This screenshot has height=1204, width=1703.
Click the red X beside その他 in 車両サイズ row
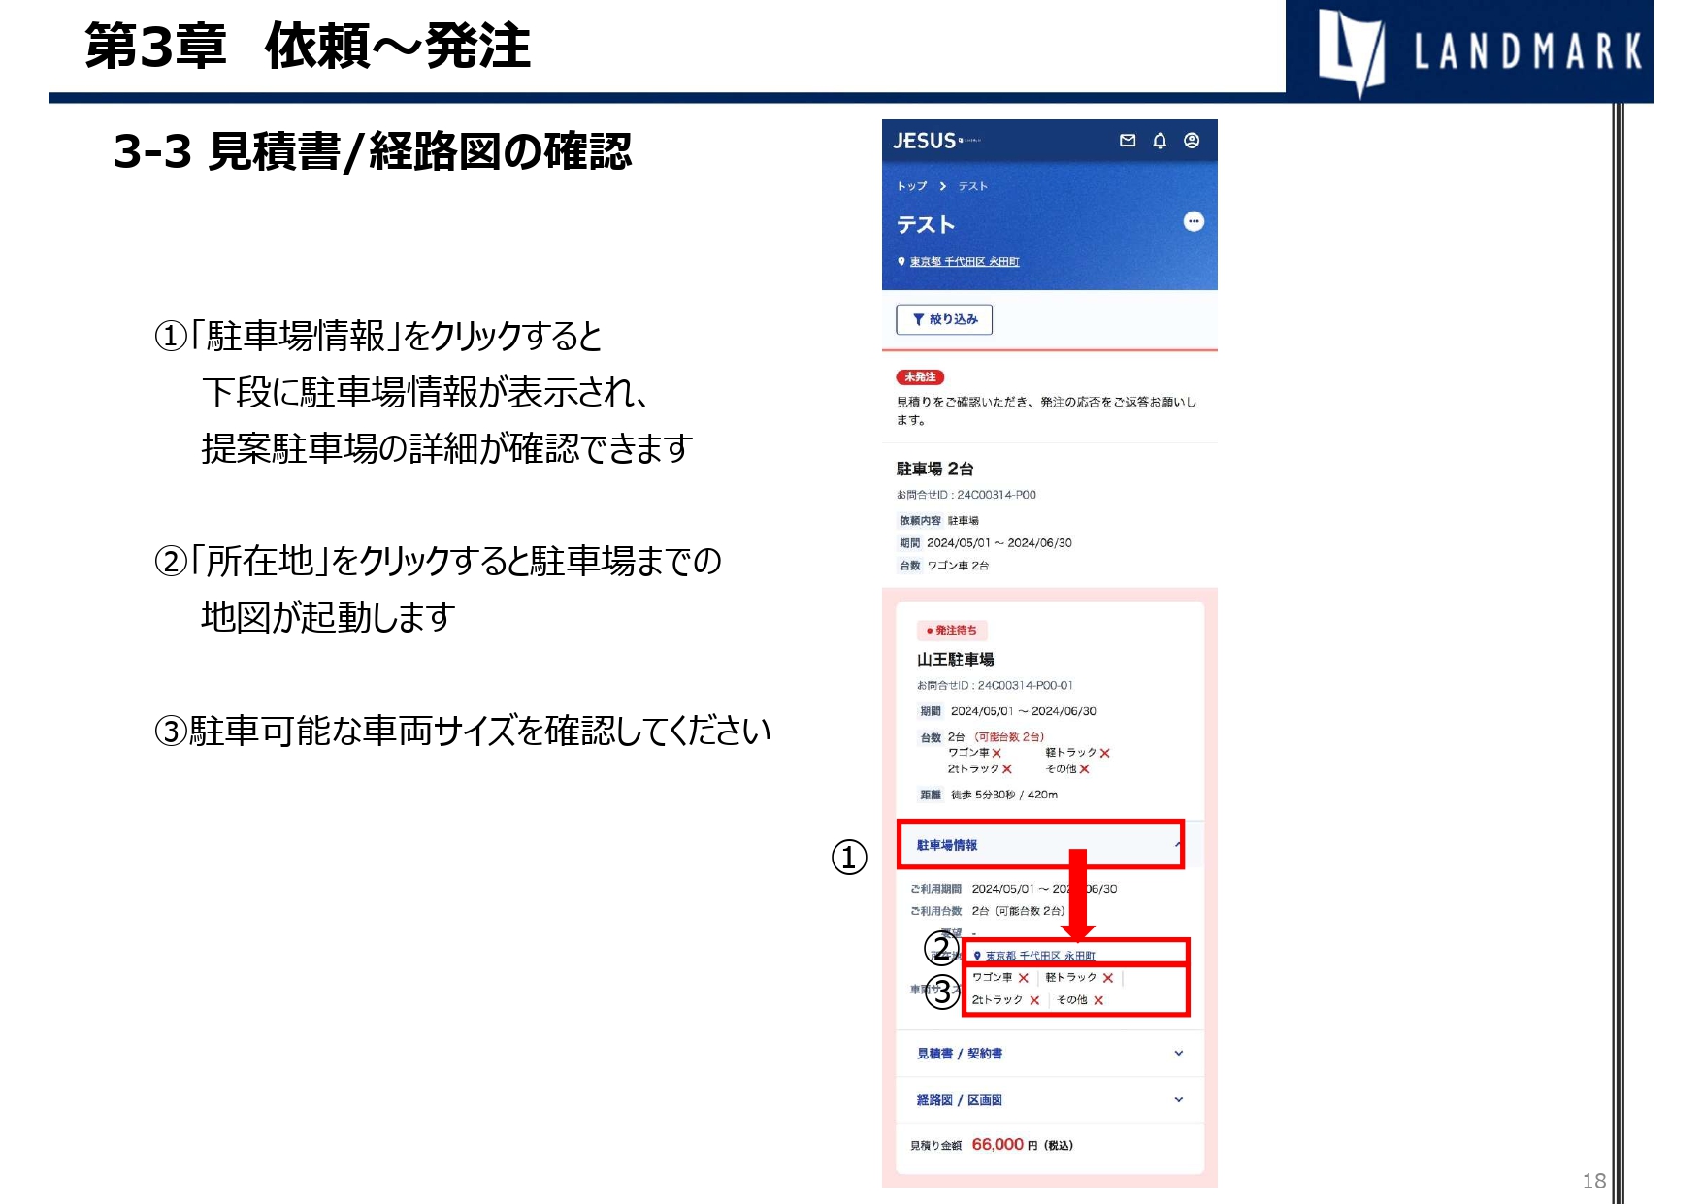click(1098, 1000)
